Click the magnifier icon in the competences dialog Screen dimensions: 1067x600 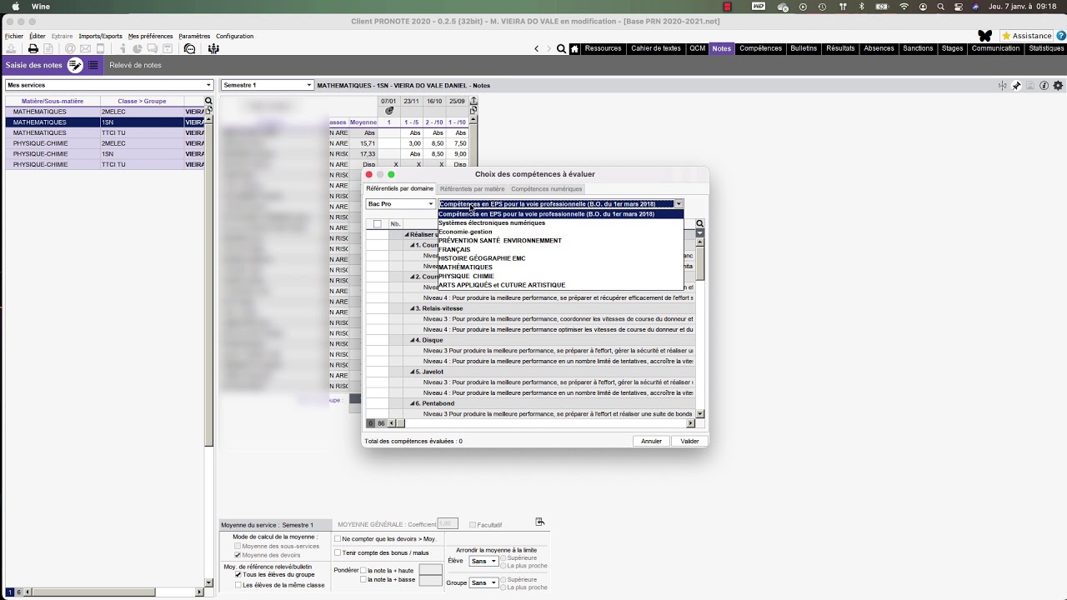point(699,223)
